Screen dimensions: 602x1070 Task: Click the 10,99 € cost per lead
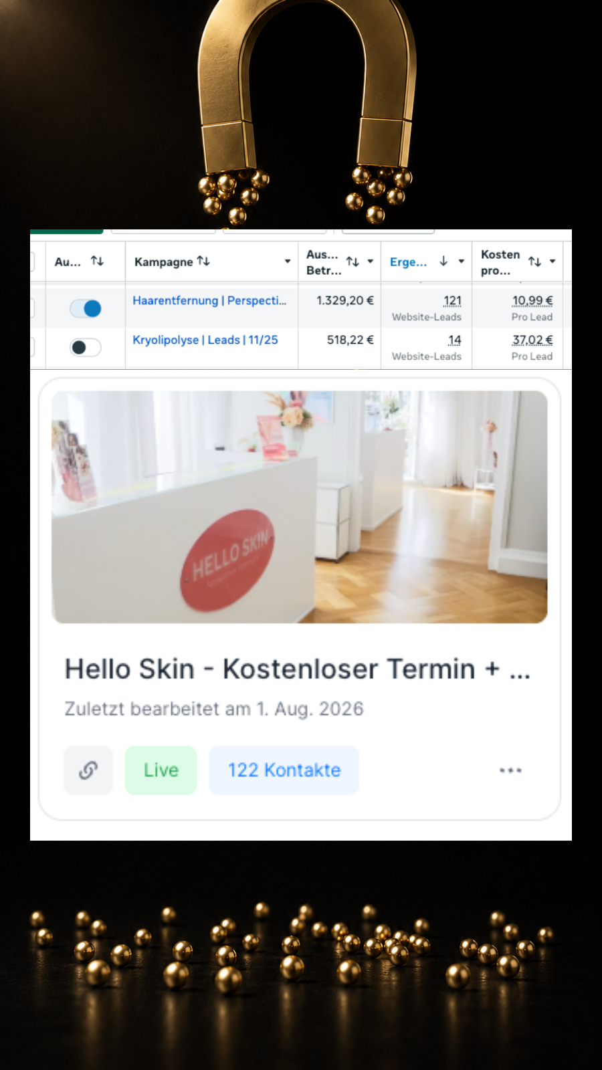pos(532,301)
